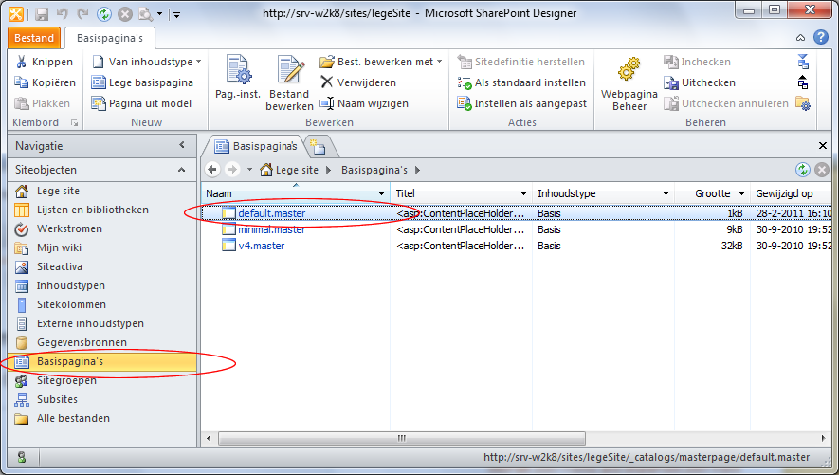Click Als standaard instellen

click(521, 82)
